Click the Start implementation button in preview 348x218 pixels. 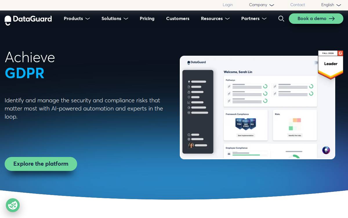[246, 135]
